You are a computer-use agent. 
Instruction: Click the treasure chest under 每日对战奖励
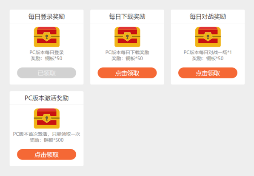coord(208,37)
